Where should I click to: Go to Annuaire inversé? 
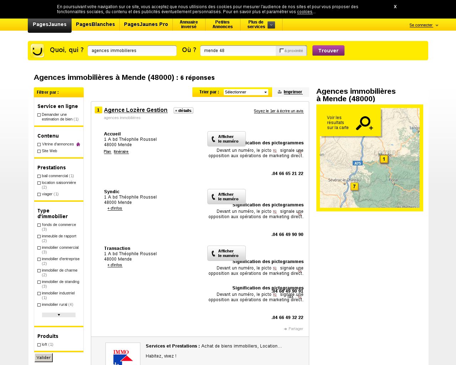click(189, 24)
